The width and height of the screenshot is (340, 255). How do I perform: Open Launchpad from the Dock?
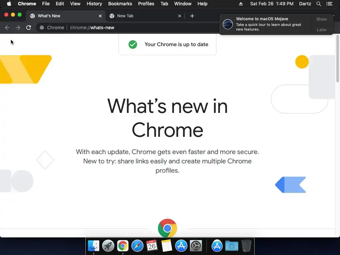coord(108,246)
